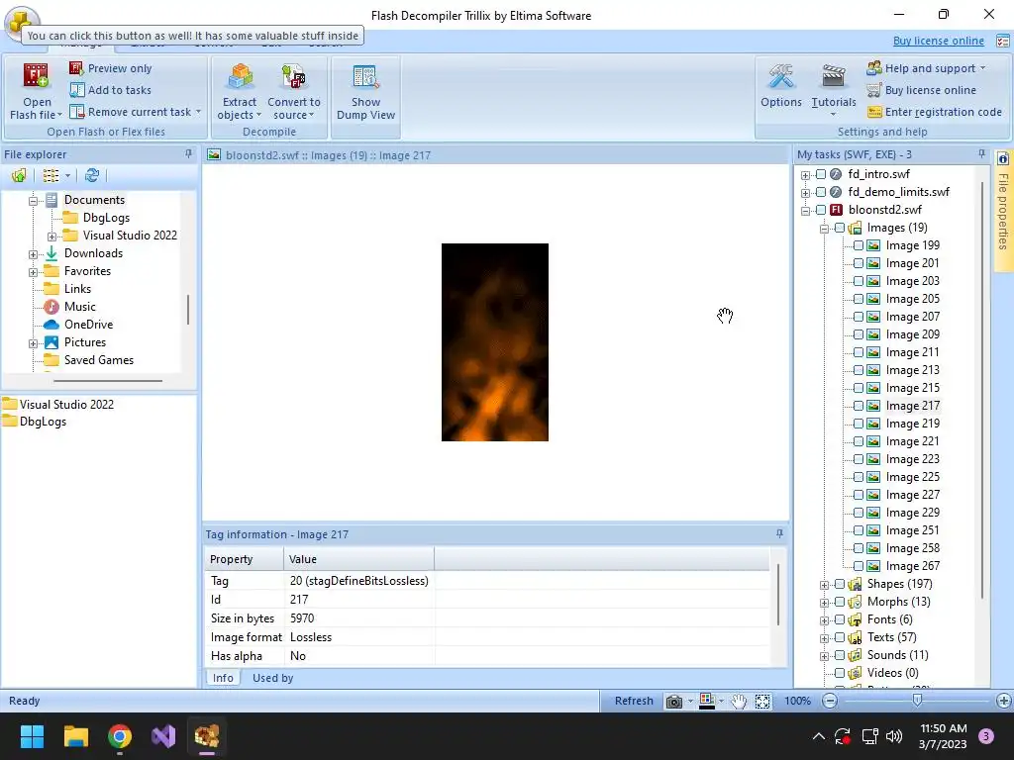The height and width of the screenshot is (760, 1014).
Task: Refresh File explorer listing
Action: tap(92, 175)
